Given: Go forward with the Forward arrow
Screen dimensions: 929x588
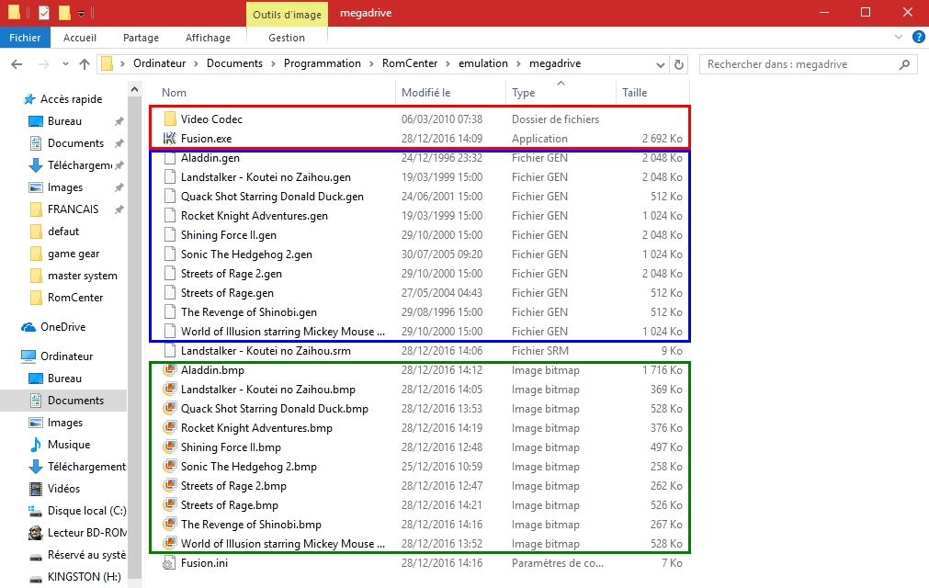Looking at the screenshot, I should [43, 64].
